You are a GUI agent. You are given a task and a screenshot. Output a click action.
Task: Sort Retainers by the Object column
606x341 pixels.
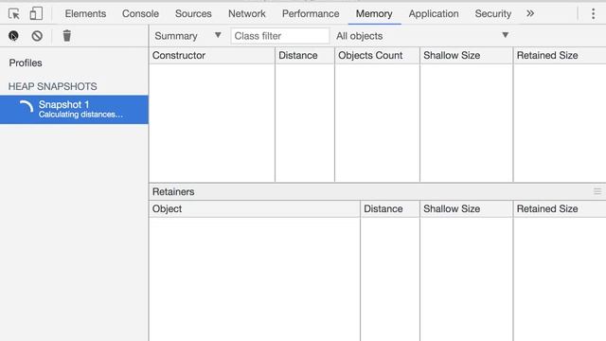[x=255, y=208]
